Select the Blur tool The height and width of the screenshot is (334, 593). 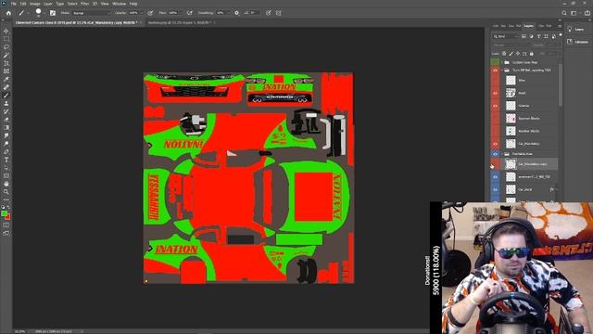click(x=6, y=135)
